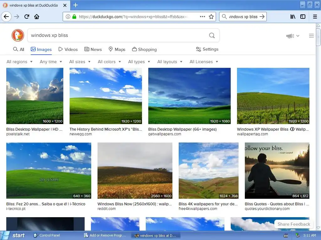Click the History Behind Microsoft XP's title

click(x=106, y=129)
